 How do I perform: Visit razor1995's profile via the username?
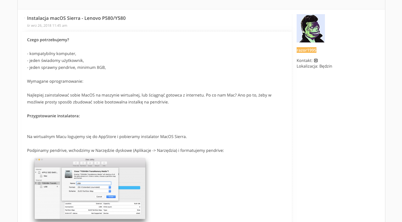coord(306,50)
